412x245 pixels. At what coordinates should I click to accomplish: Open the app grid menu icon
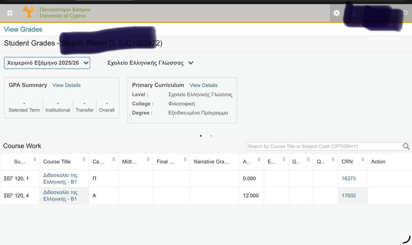click(x=10, y=13)
